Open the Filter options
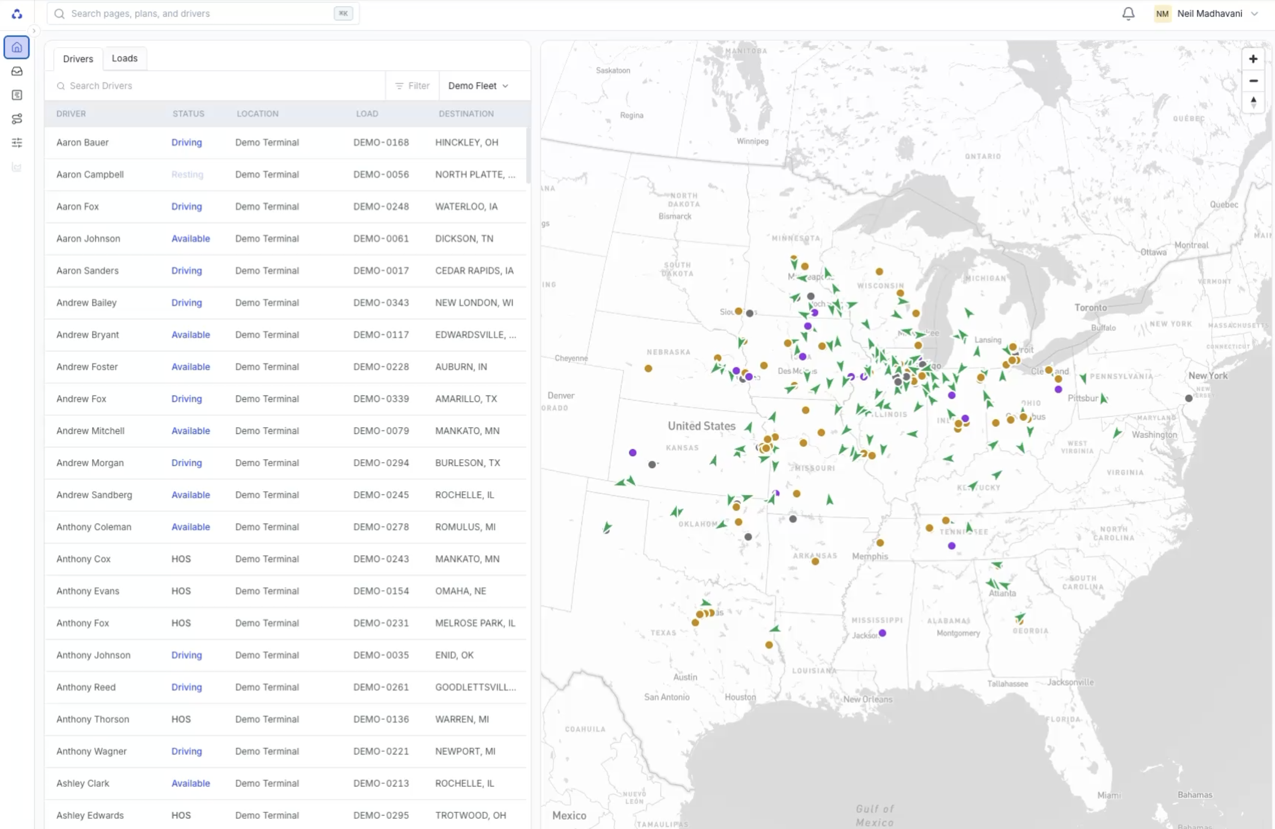The image size is (1275, 829). [x=412, y=85]
